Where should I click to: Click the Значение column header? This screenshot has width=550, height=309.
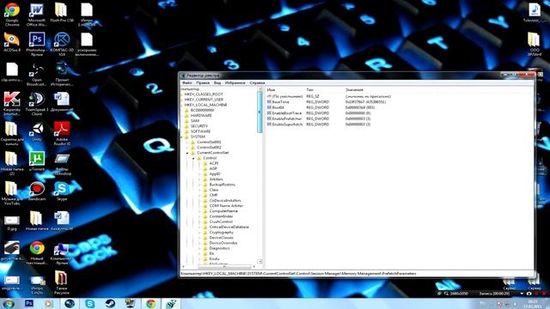coord(354,90)
